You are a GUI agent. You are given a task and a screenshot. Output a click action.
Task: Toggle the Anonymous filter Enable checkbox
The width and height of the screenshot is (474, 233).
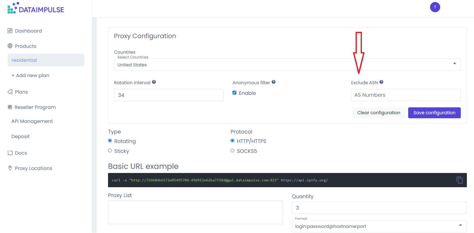point(234,93)
